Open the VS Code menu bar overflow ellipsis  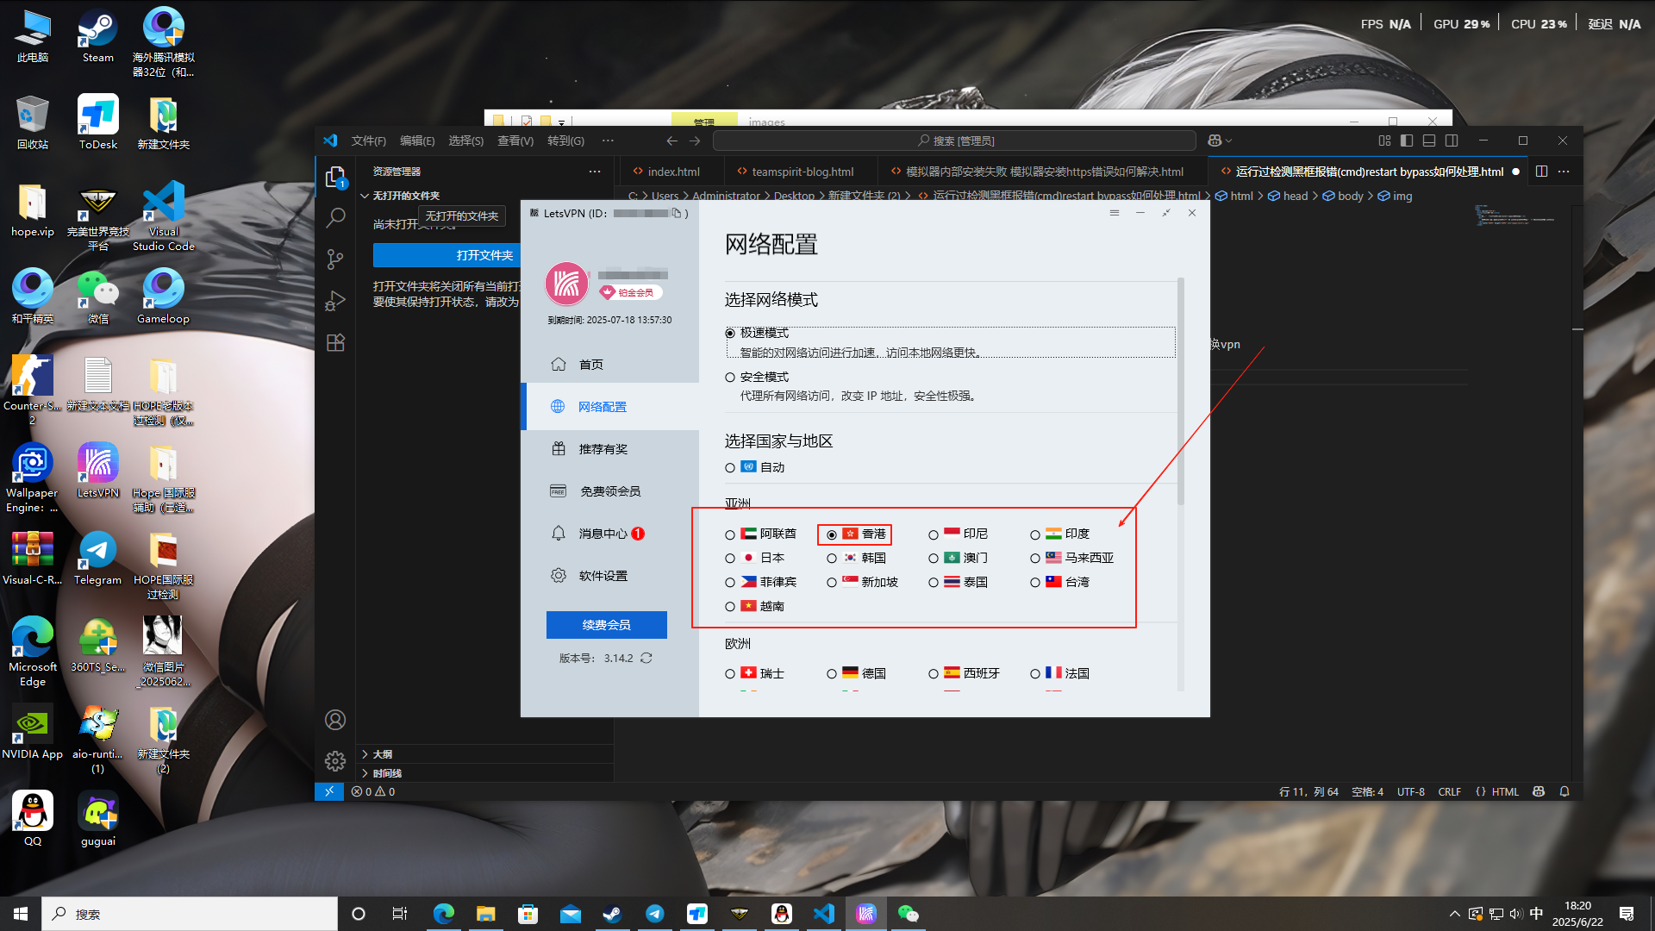[x=608, y=141]
